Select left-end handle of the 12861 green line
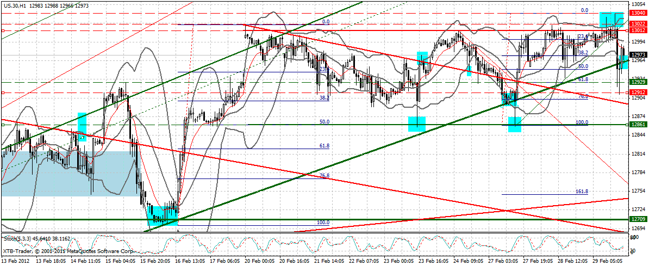The width and height of the screenshot is (649, 265). [x=3, y=125]
